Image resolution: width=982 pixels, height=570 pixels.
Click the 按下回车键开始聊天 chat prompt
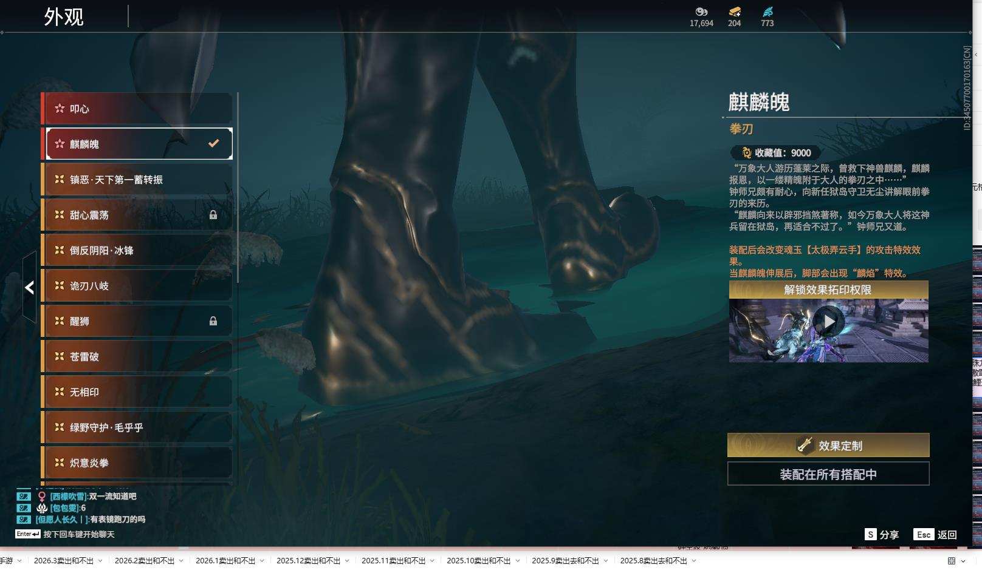point(79,534)
